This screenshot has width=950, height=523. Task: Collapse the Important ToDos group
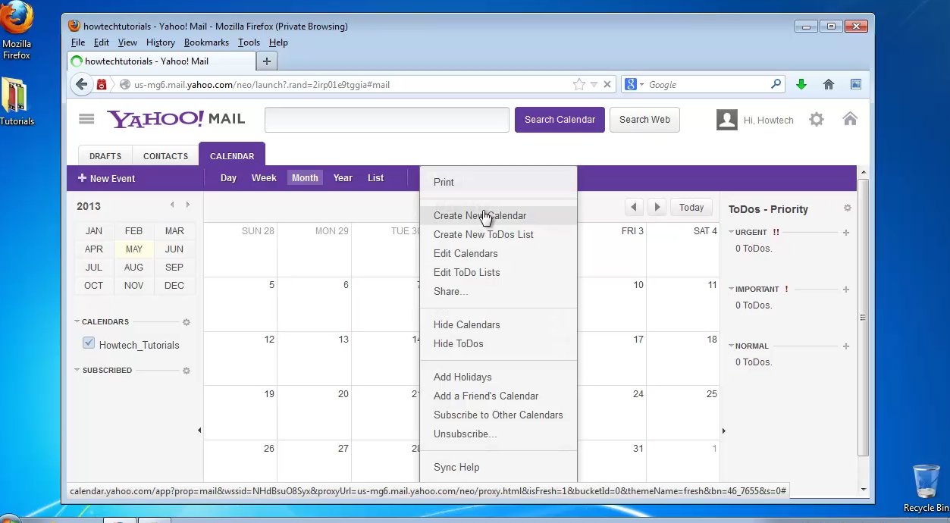(x=732, y=289)
